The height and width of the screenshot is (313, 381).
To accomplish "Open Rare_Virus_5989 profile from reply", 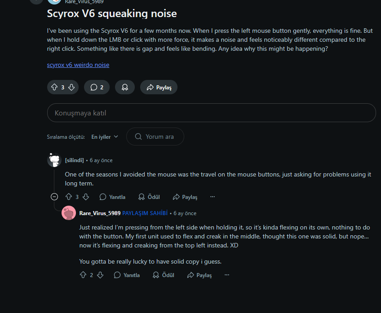I will (100, 213).
